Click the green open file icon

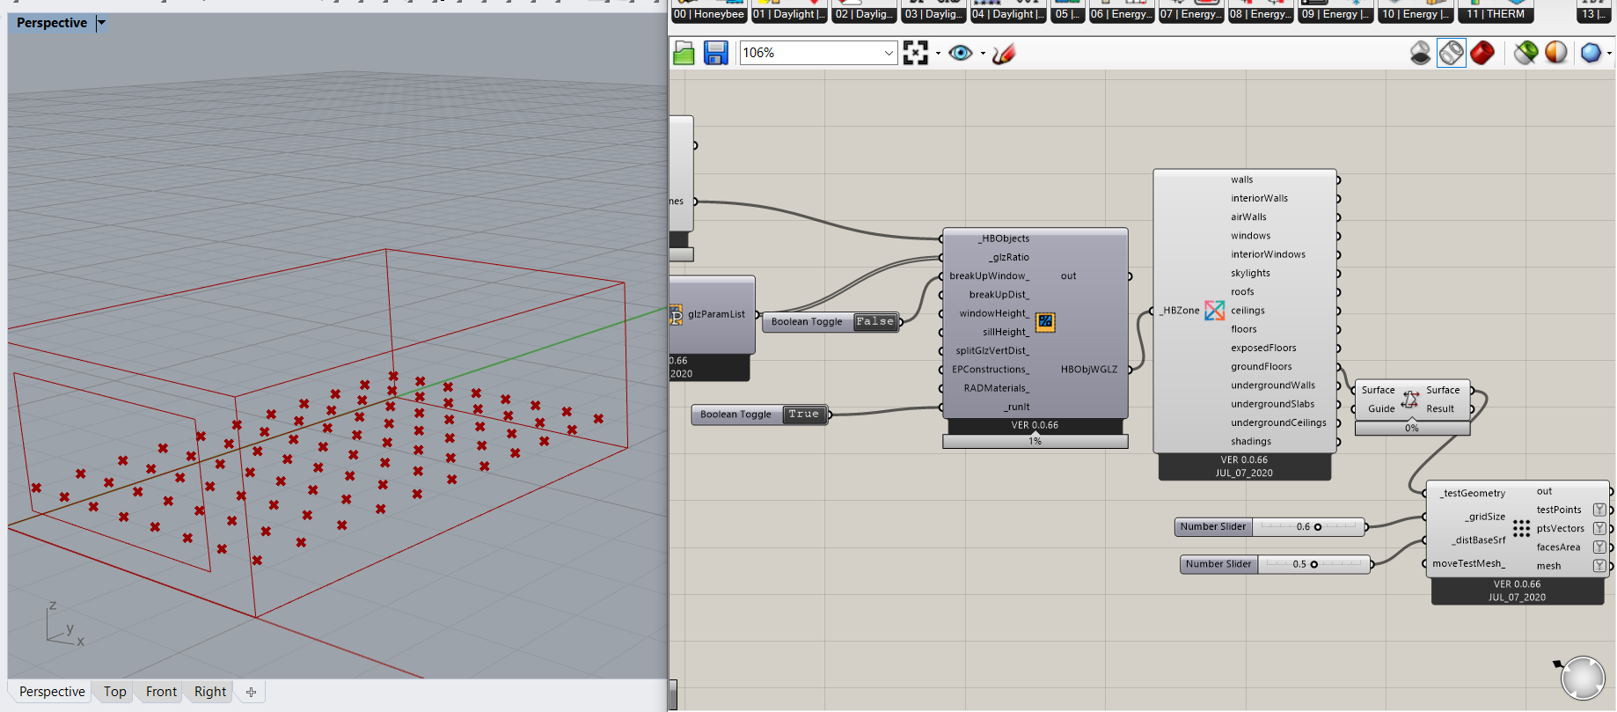tap(684, 54)
